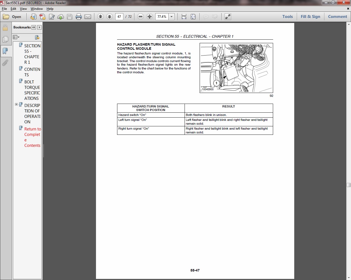
Task: Click the Convert to PDF icon
Action: pos(43,17)
